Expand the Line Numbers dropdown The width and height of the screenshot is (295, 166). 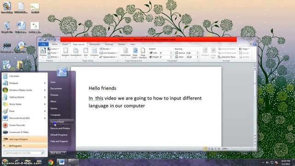[x=109, y=53]
